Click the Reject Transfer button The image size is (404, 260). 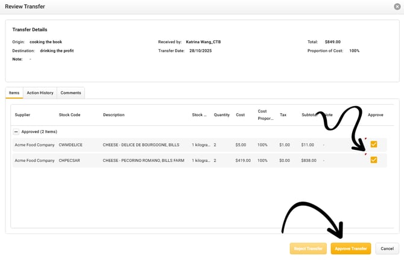[x=308, y=249]
